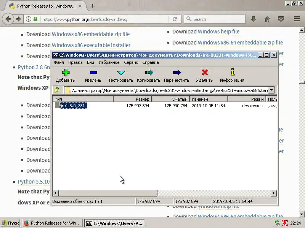The height and width of the screenshot is (228, 305).
Task: Expand the 7-Zip path dropdown
Action: coord(271,90)
